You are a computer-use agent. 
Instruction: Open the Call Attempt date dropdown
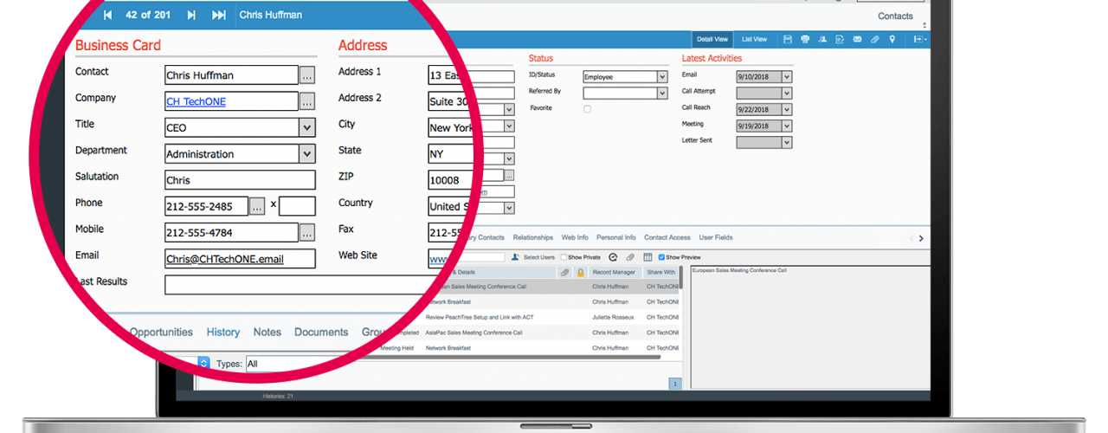point(787,93)
